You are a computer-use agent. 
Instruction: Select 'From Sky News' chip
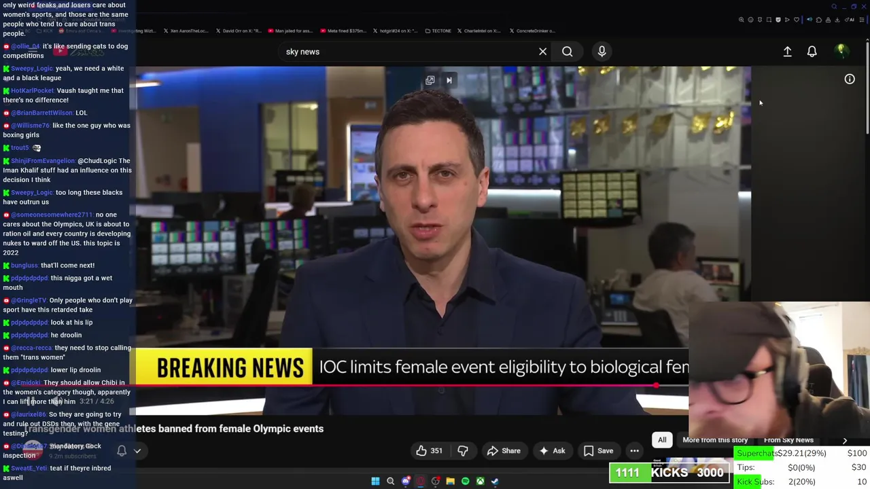tap(788, 440)
